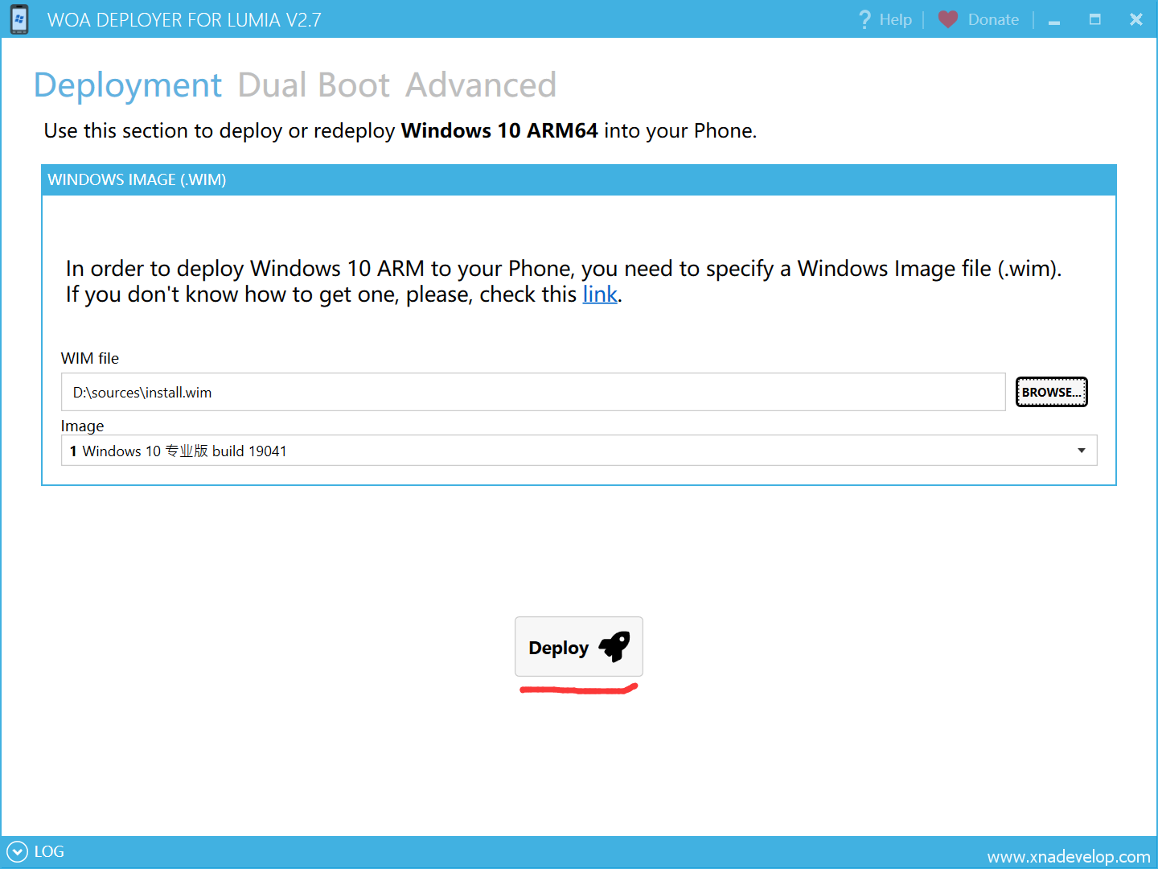Click the red heart Donate icon

[948, 19]
